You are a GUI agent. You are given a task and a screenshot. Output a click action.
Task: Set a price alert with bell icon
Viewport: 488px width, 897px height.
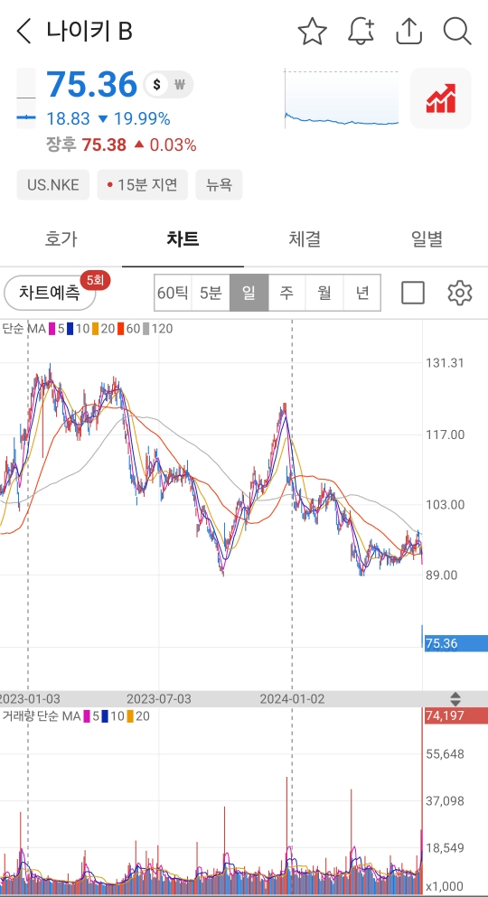pyautogui.click(x=361, y=31)
